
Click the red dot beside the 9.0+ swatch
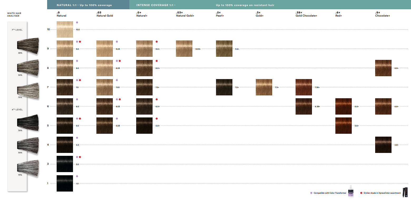point(156,42)
